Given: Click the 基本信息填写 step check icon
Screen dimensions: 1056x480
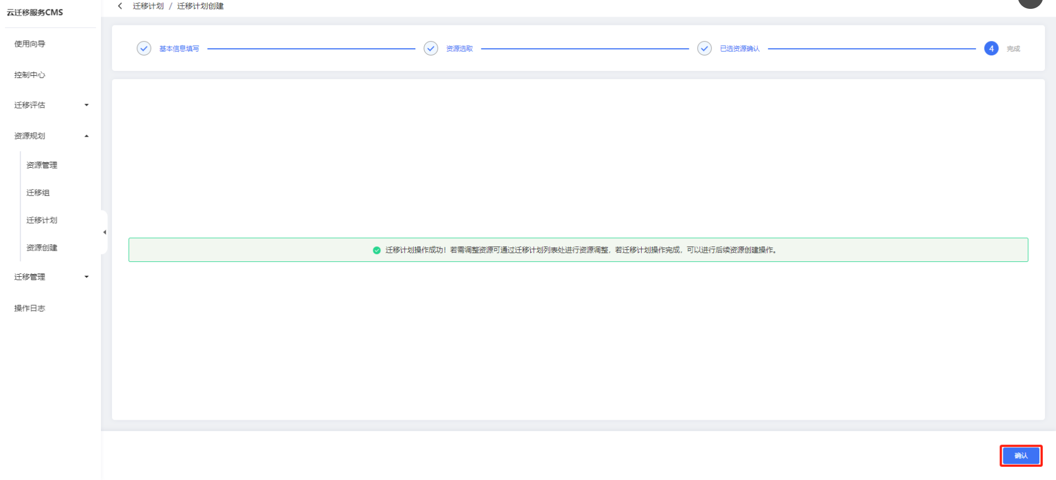Looking at the screenshot, I should pos(144,49).
